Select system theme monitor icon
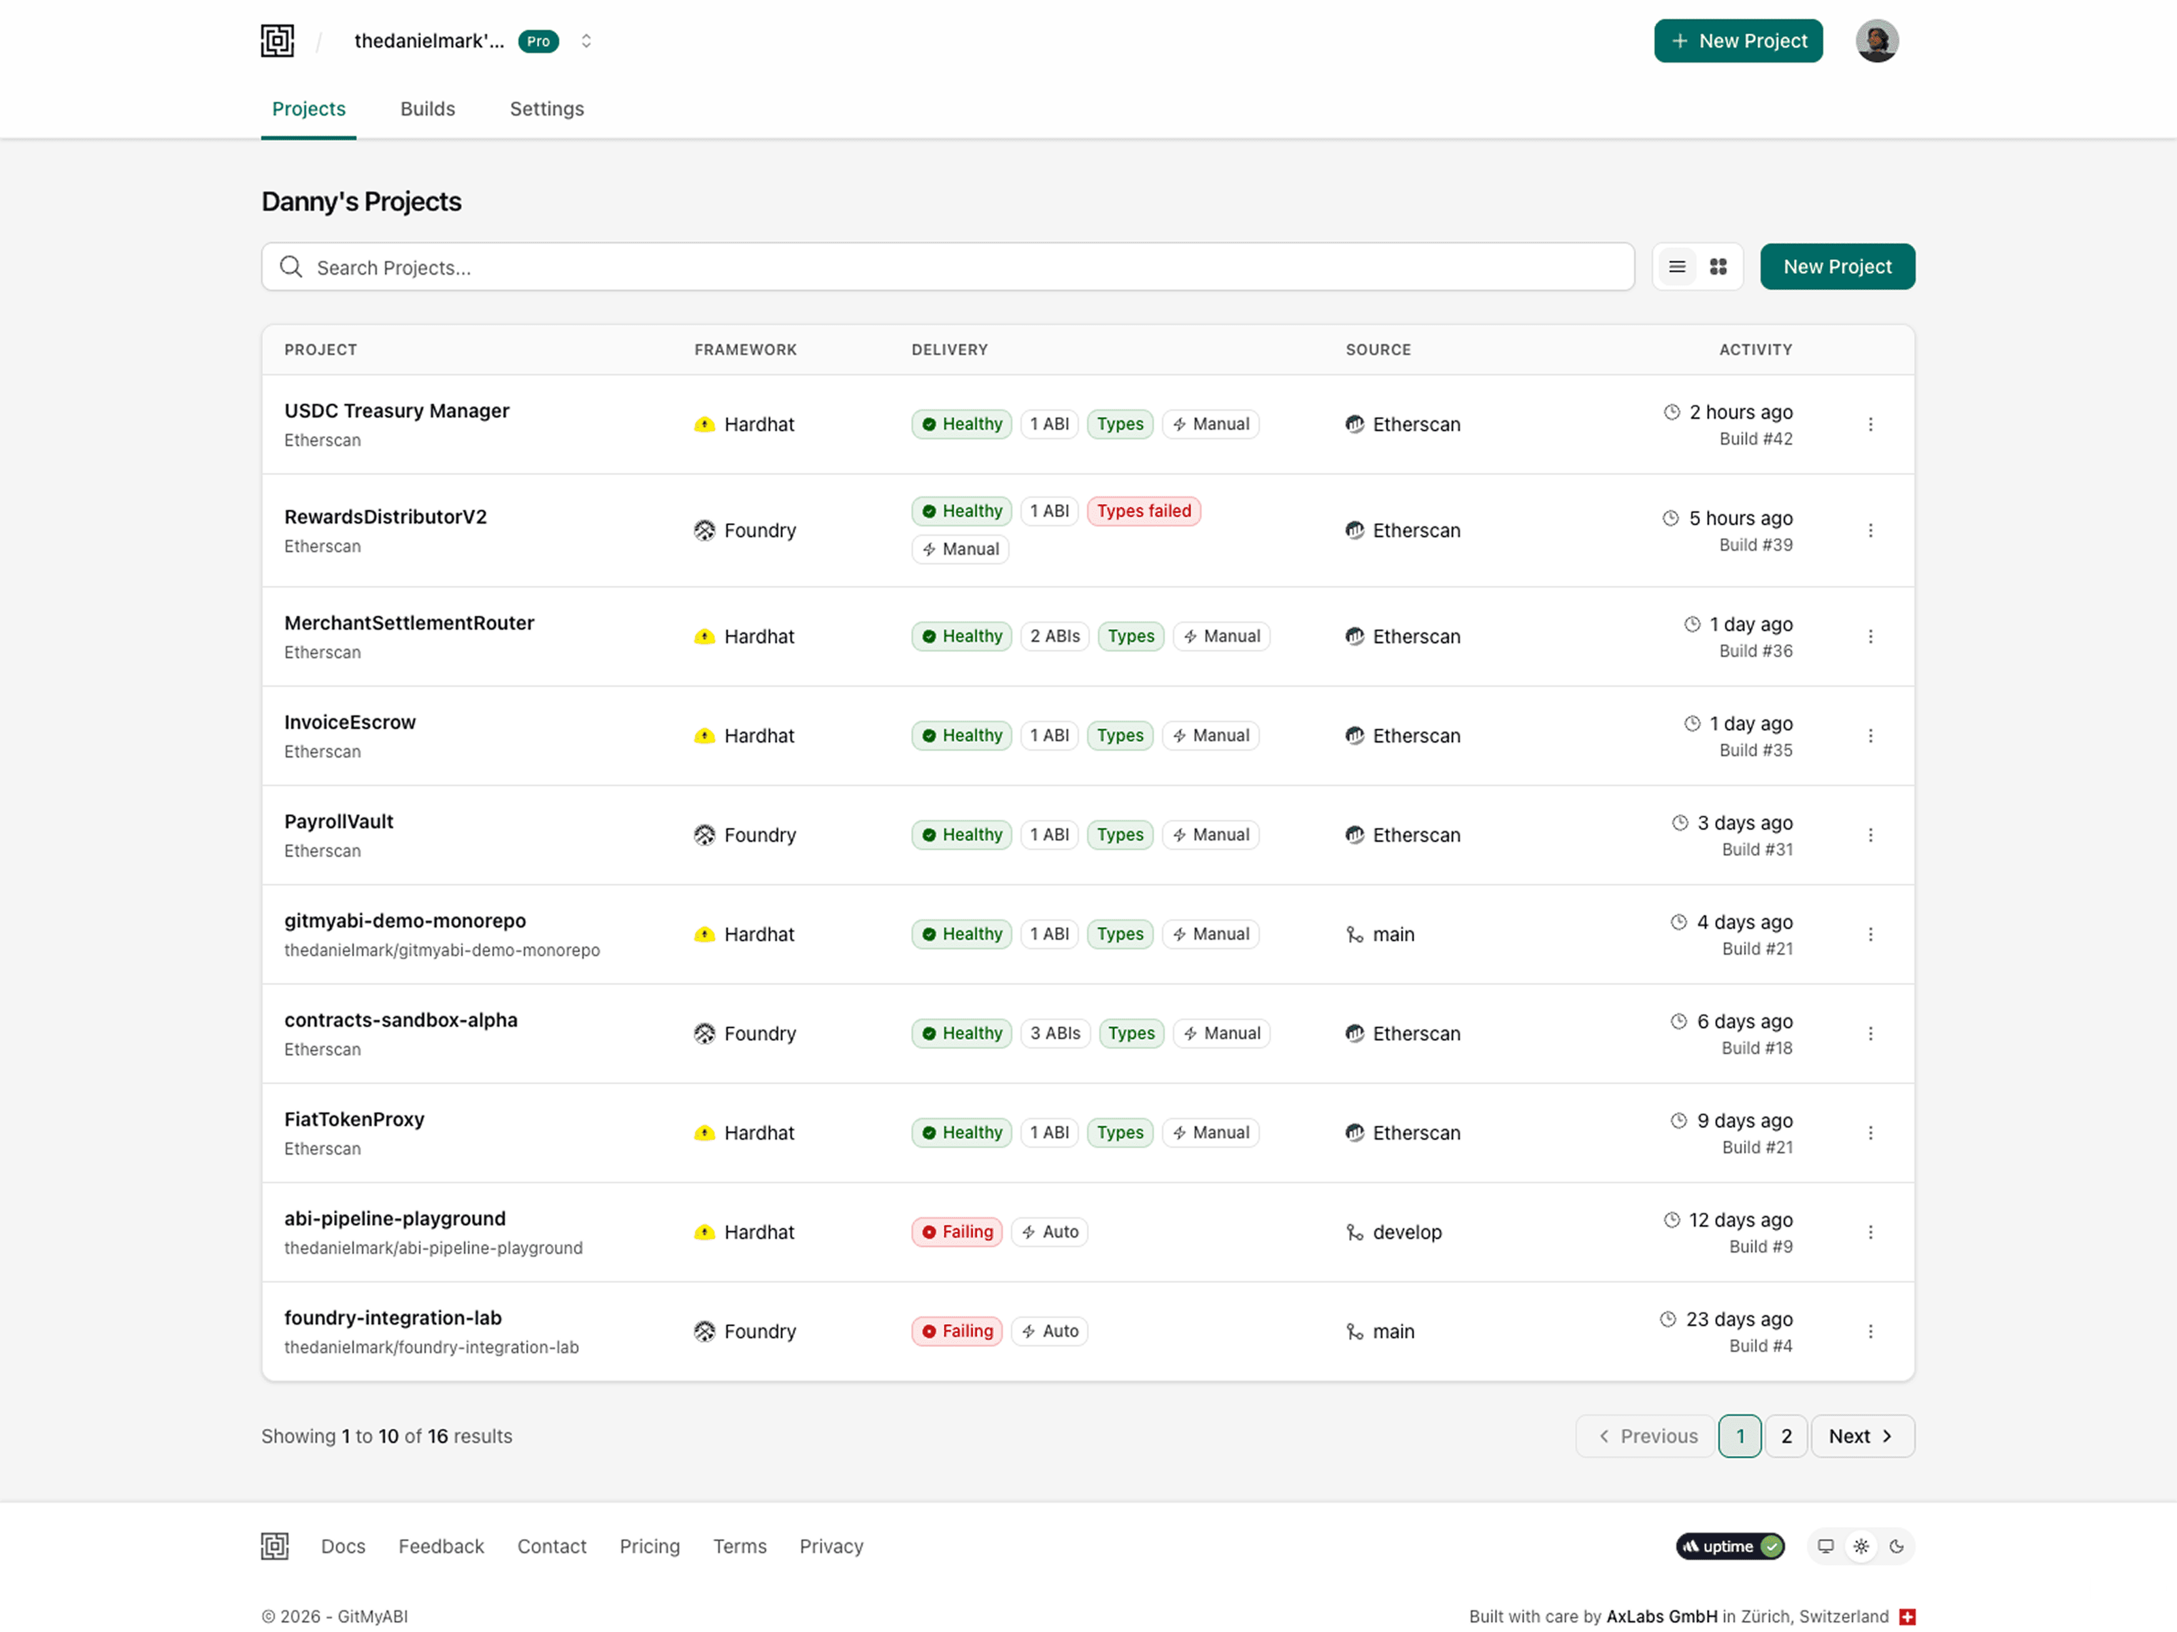This screenshot has height=1632, width=2177. [1826, 1548]
